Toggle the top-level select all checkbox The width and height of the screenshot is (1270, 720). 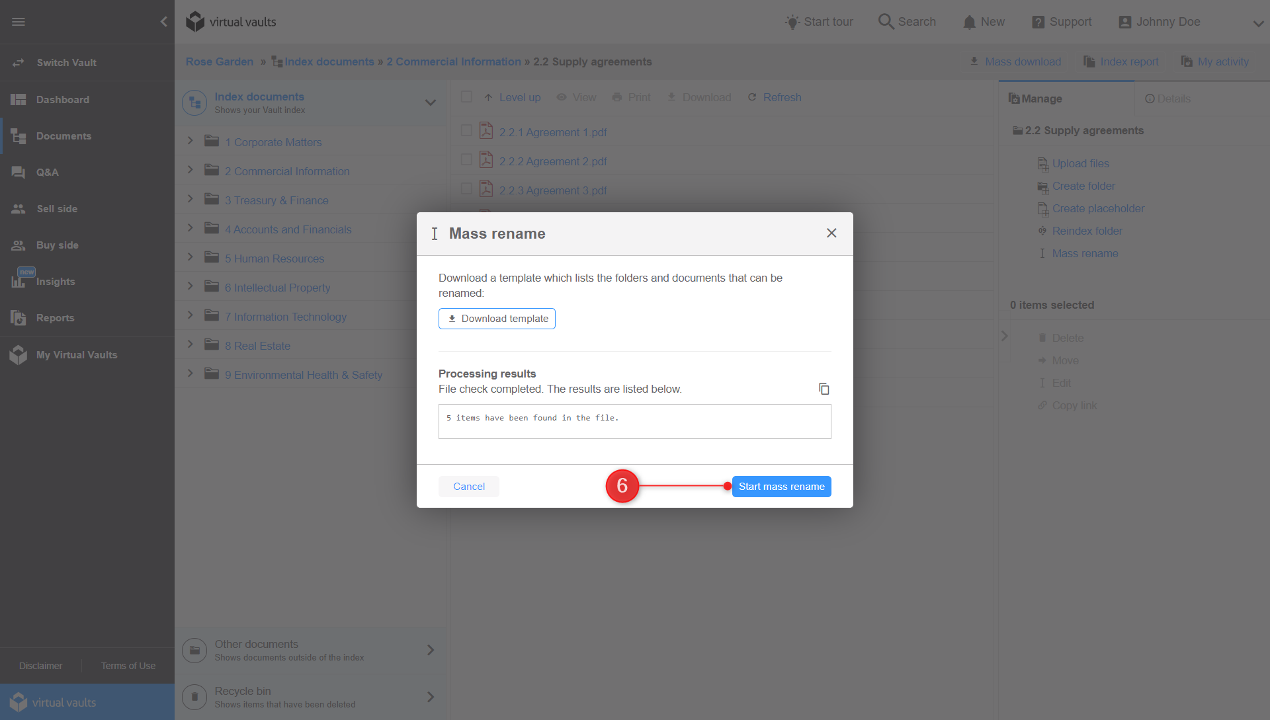pos(466,97)
